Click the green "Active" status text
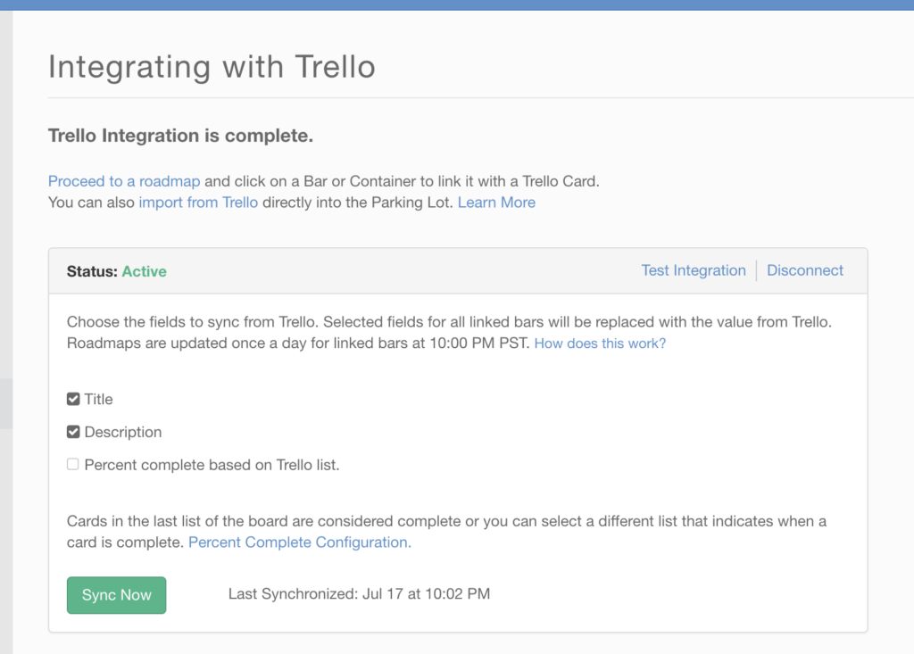This screenshot has width=914, height=654. tap(144, 271)
